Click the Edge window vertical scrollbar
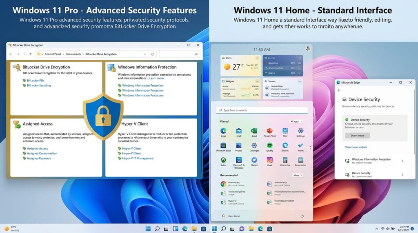The height and width of the screenshot is (233, 418). tap(415, 121)
